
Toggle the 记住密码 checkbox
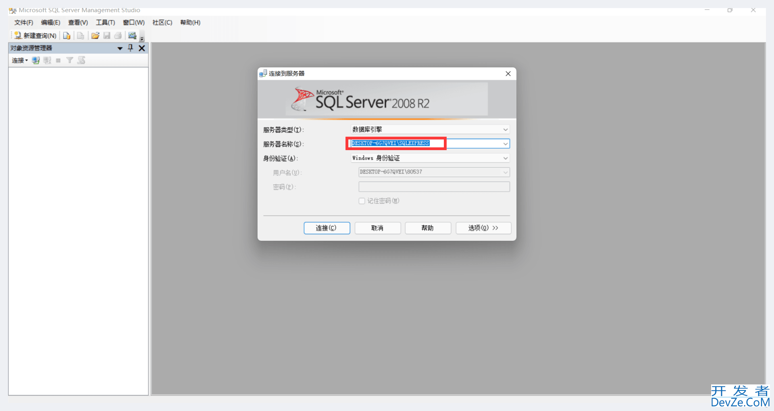[x=362, y=201]
